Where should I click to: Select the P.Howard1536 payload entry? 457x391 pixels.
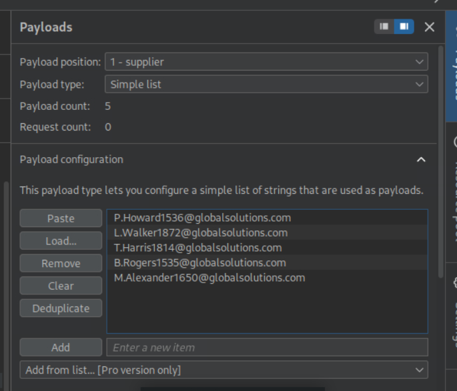pos(202,218)
